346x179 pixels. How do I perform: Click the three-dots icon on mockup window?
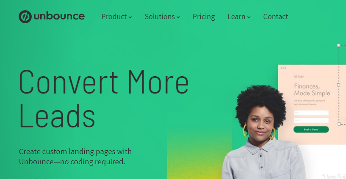point(283,68)
